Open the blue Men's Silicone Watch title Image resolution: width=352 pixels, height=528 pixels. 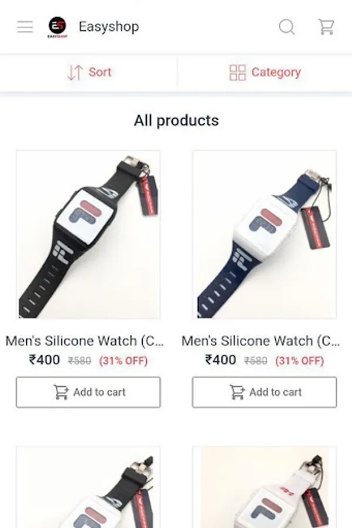(x=261, y=341)
